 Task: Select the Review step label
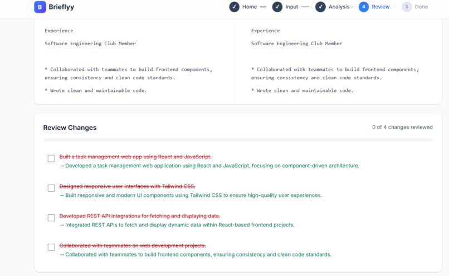tap(380, 7)
